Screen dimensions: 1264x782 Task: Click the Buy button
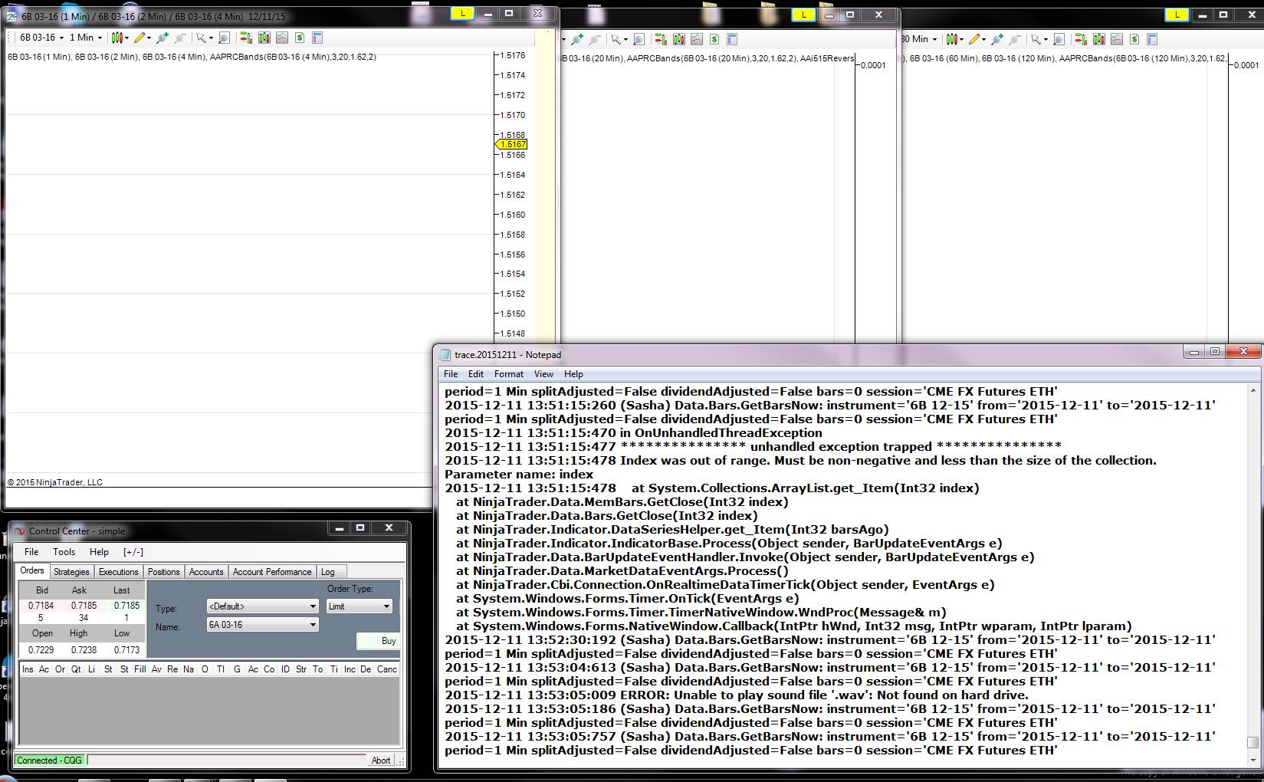click(379, 641)
